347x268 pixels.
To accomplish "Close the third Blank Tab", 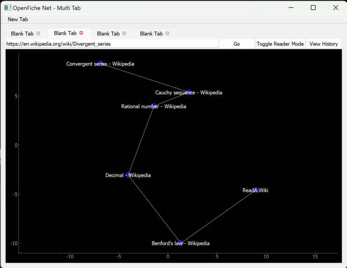I will coord(124,33).
